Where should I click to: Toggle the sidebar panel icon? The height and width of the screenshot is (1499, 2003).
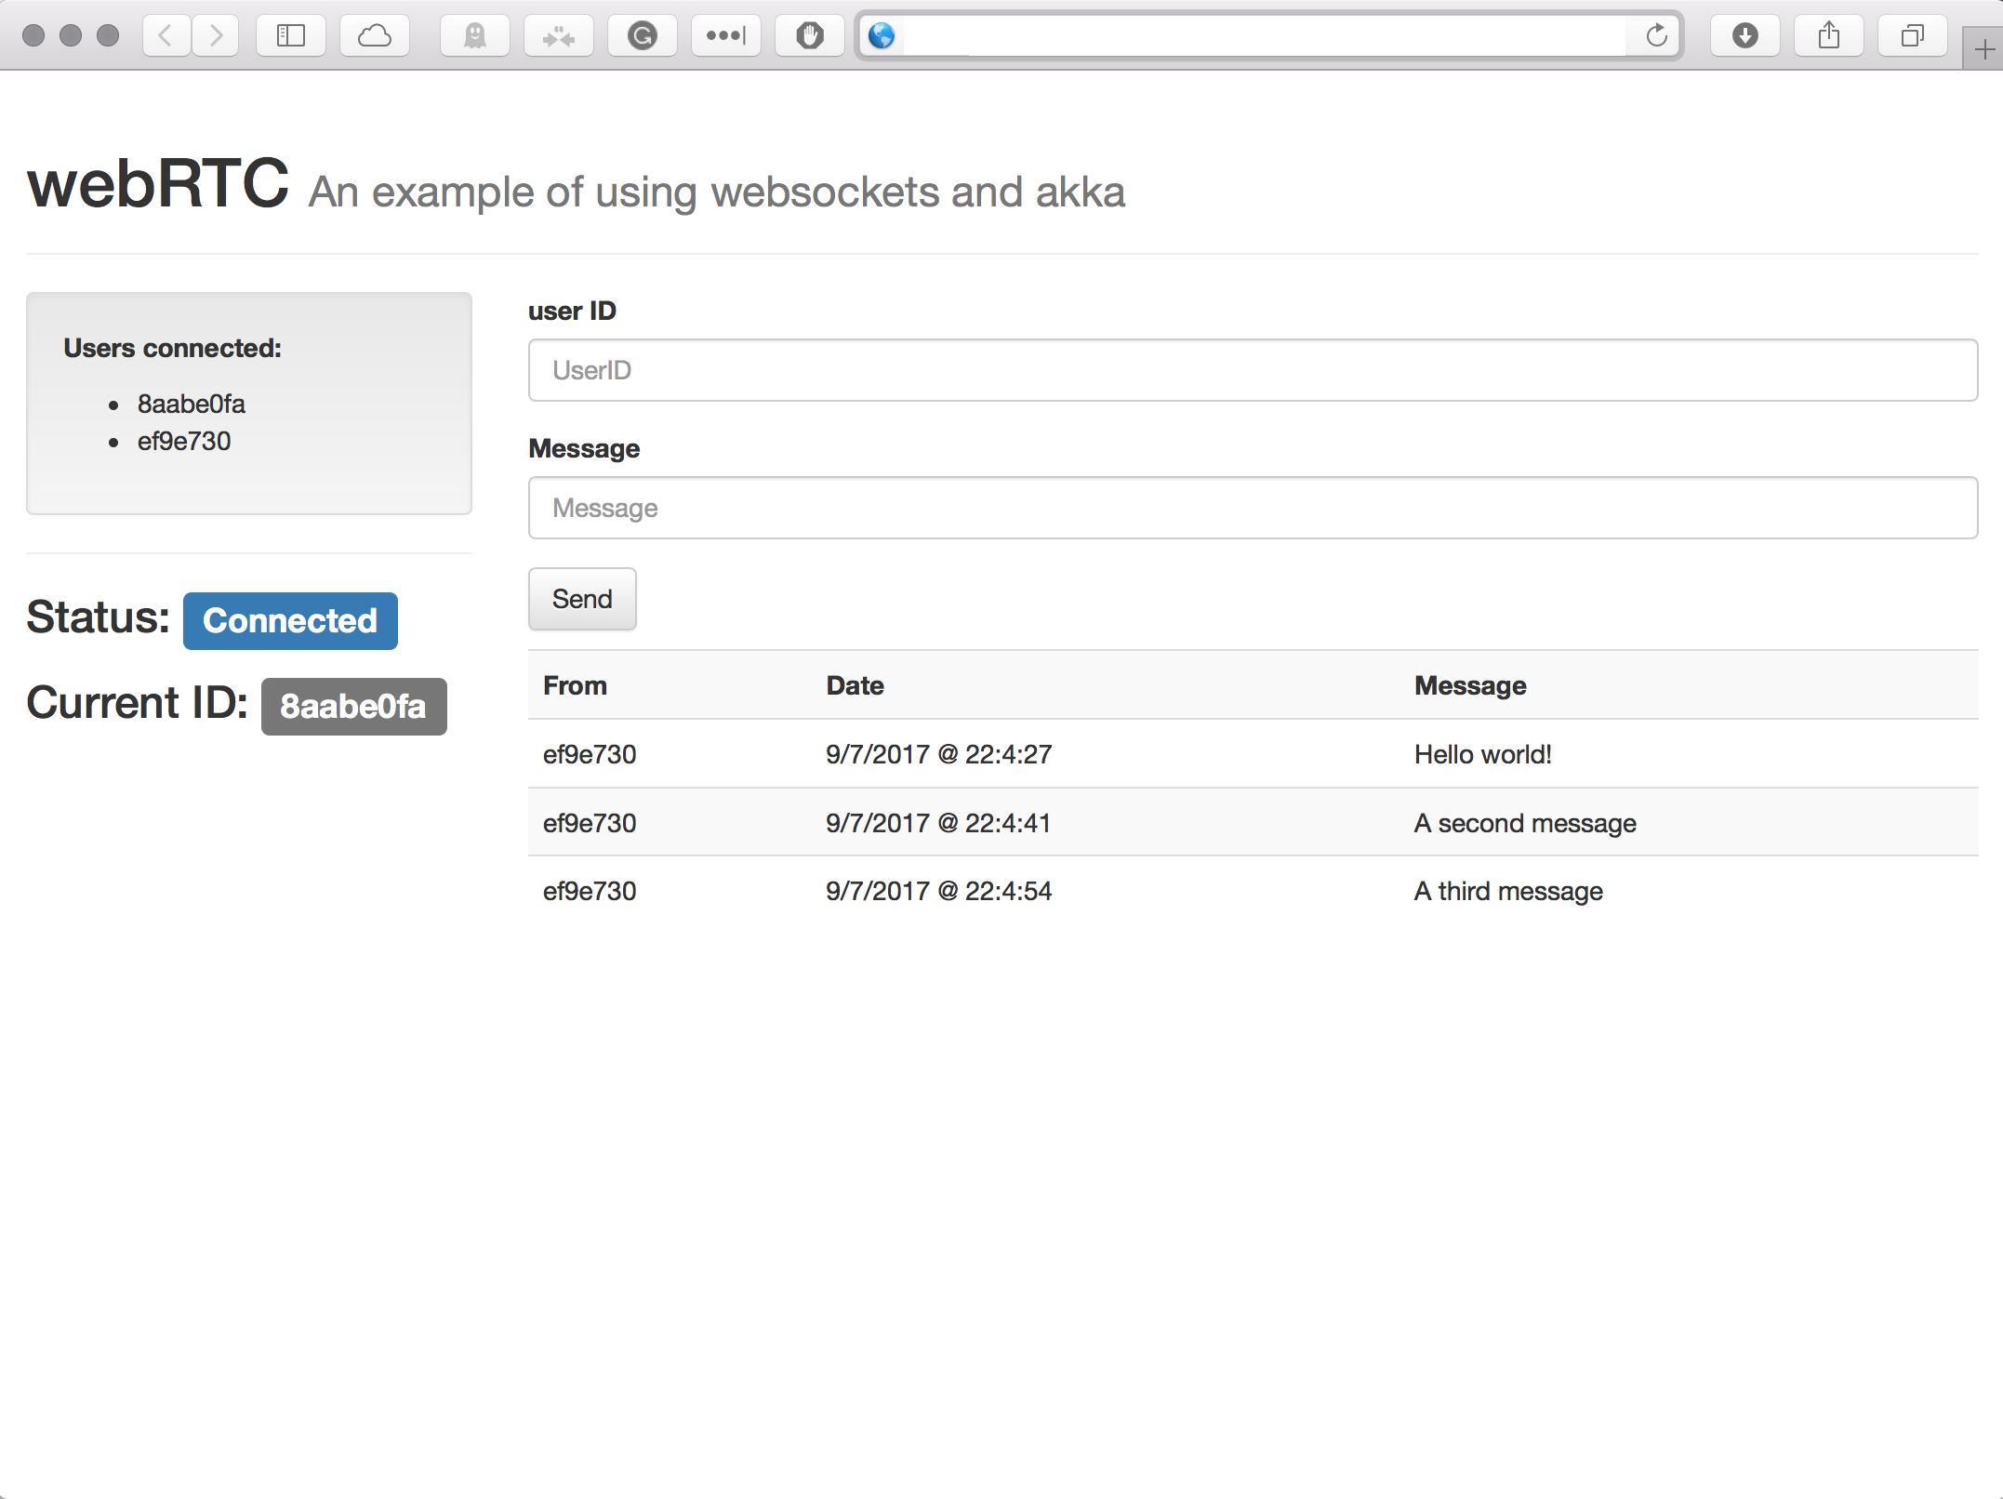290,35
